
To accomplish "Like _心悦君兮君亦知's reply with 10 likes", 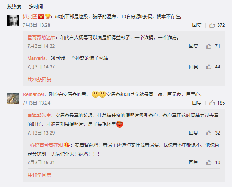I will coord(209,163).
